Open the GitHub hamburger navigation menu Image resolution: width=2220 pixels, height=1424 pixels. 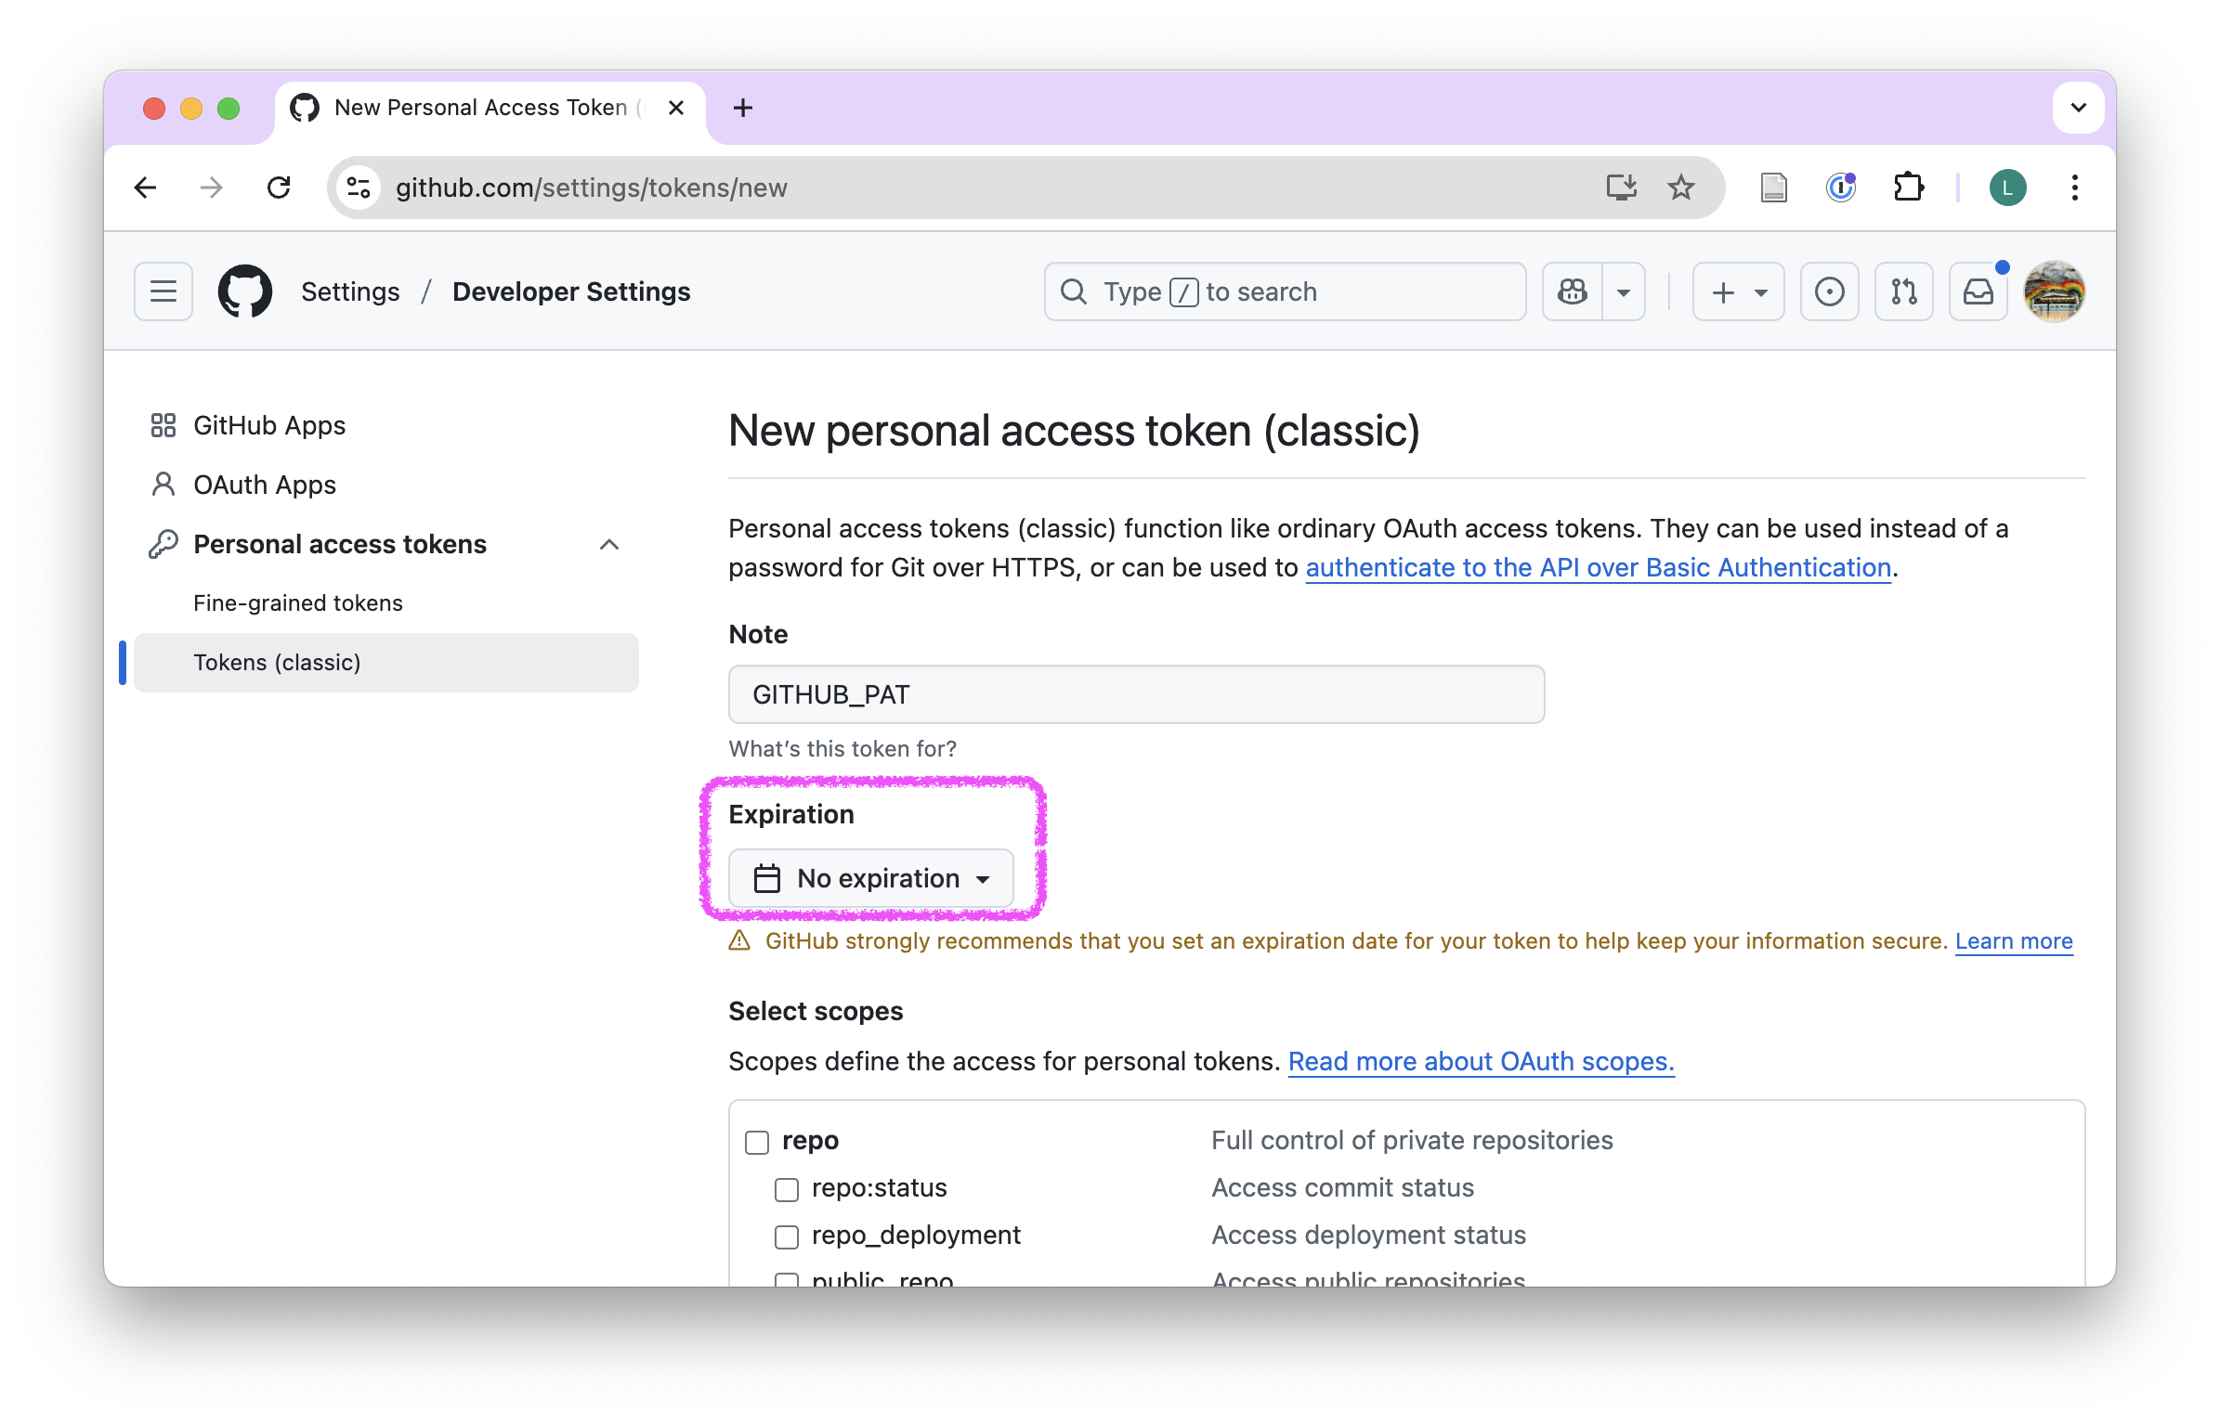click(163, 291)
